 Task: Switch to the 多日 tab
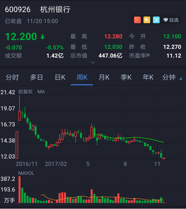36,77
